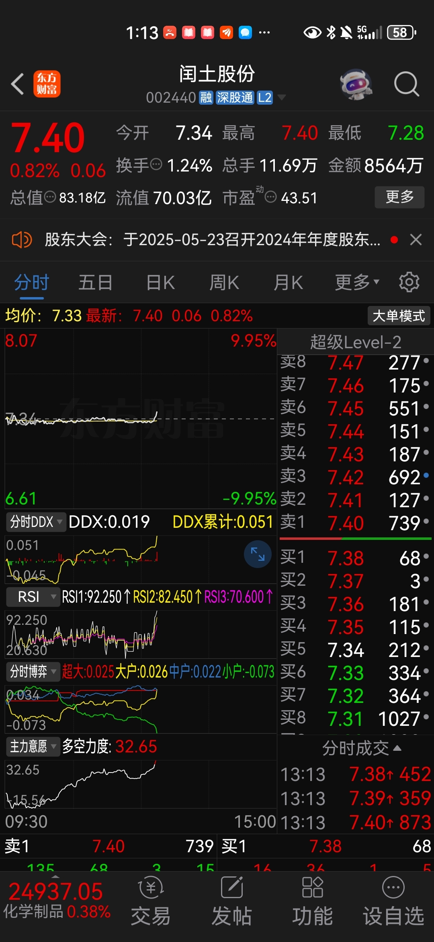This screenshot has height=942, width=434.
Task: Open 功能 functions icon
Action: click(313, 901)
